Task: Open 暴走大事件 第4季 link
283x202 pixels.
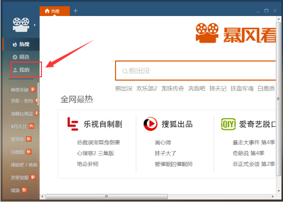Action: 254,142
